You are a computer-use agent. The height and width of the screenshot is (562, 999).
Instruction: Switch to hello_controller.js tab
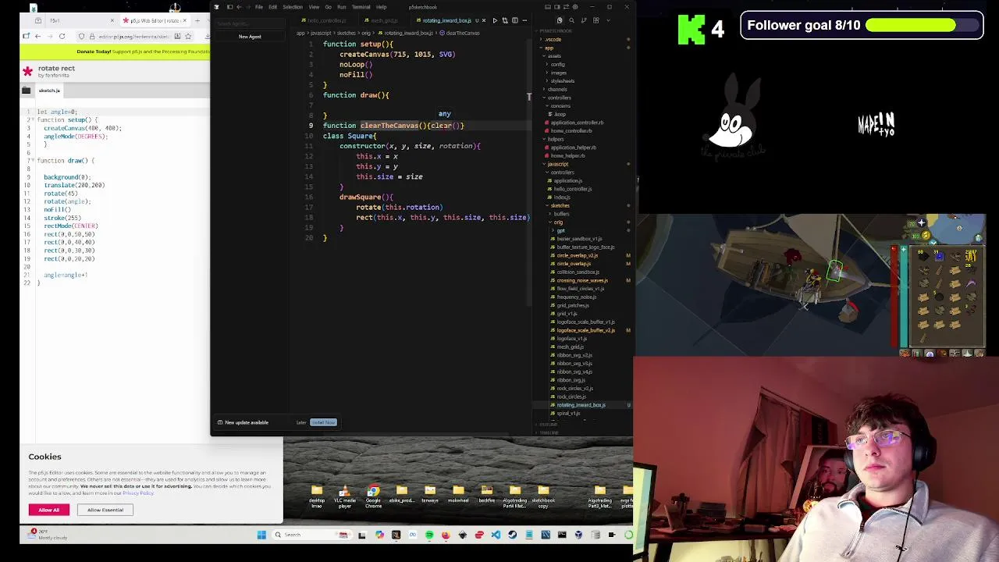[x=326, y=20]
